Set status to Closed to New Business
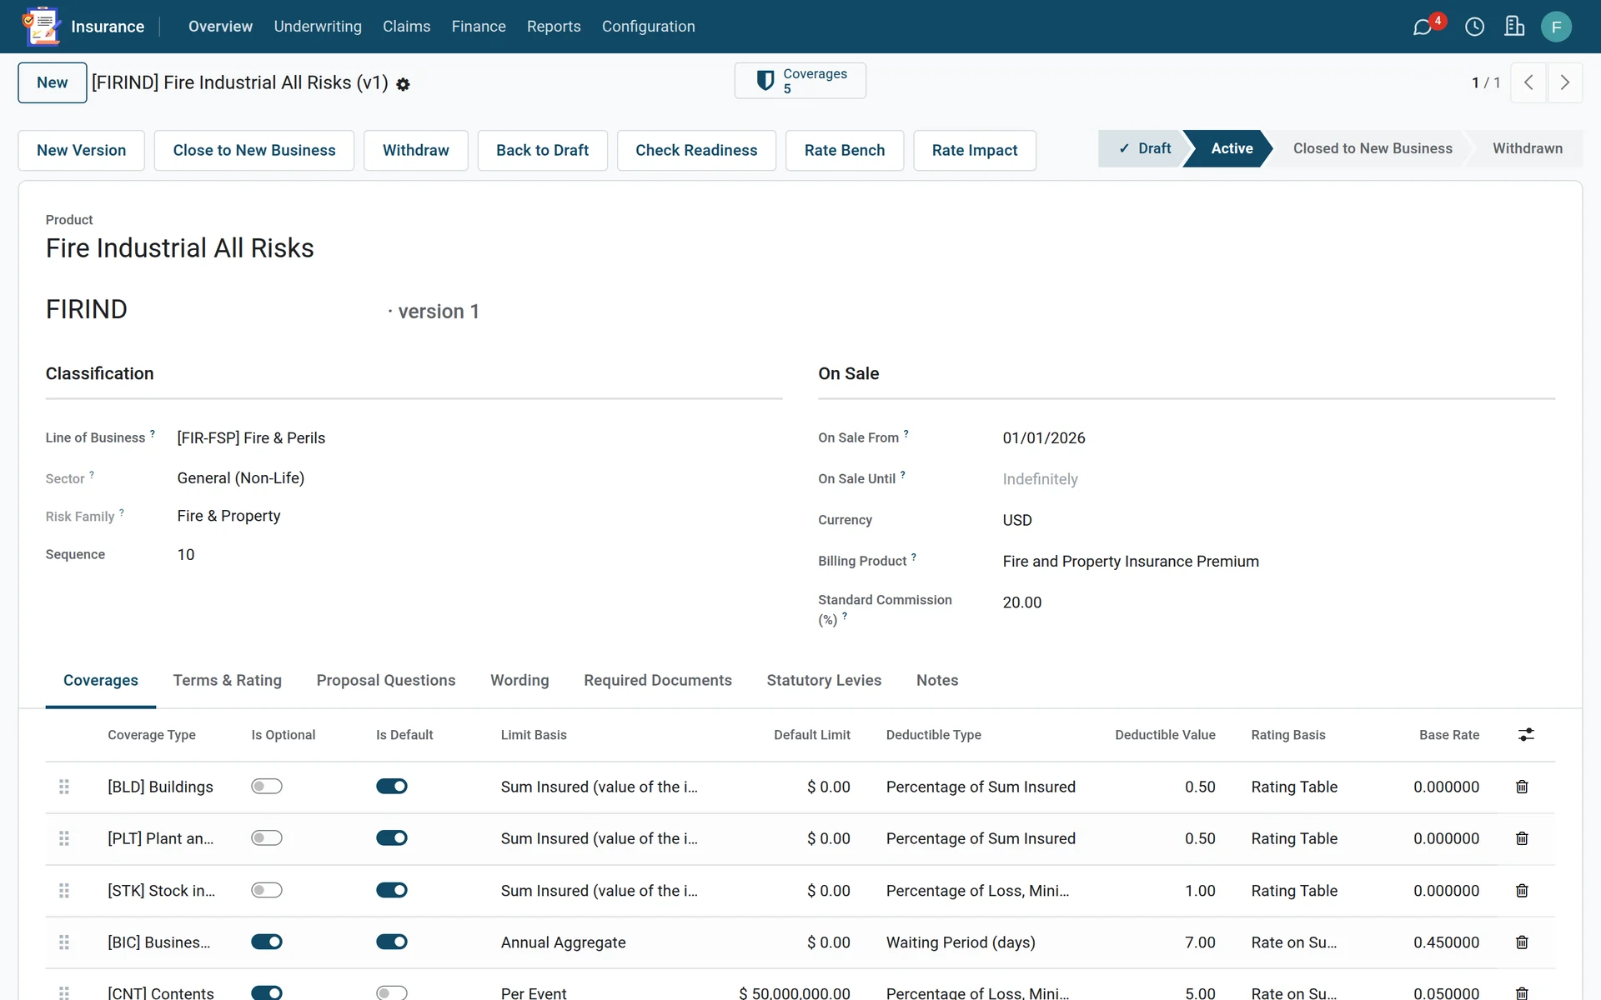This screenshot has width=1601, height=1000. pos(1372,148)
